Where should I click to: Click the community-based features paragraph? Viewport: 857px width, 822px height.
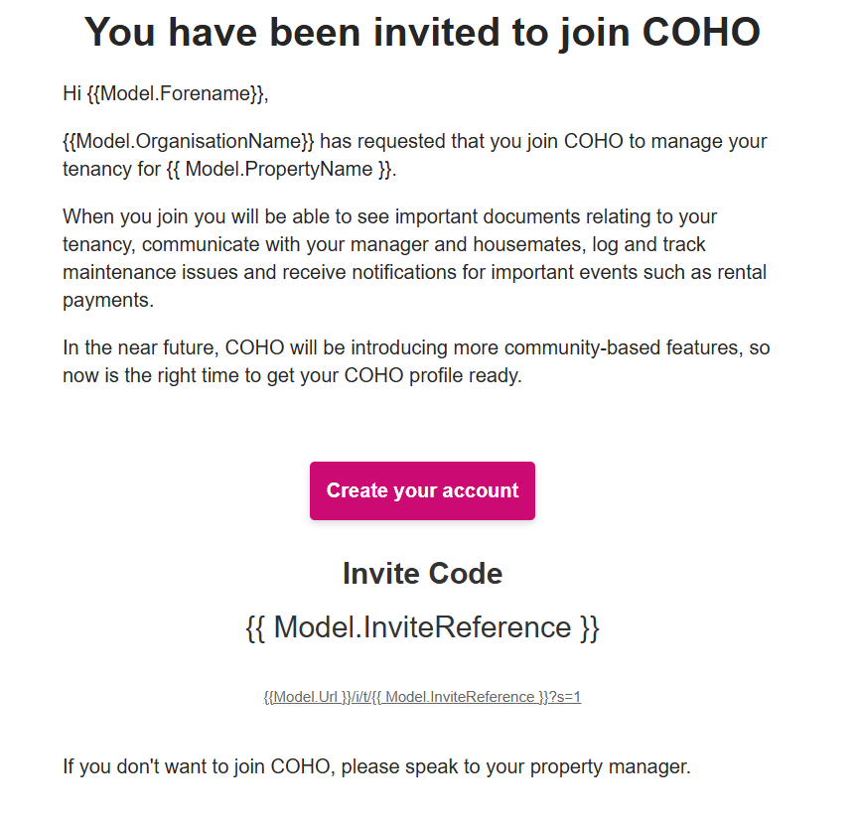click(416, 361)
